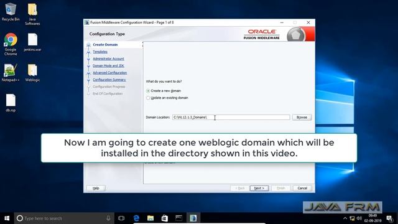Go to Administrator Account step

[108, 58]
